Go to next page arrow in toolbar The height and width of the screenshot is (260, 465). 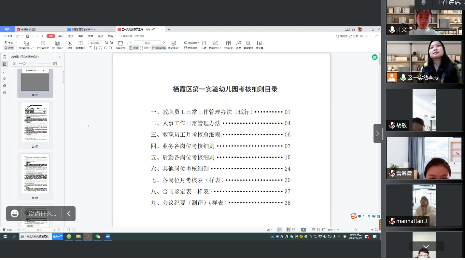164,43
